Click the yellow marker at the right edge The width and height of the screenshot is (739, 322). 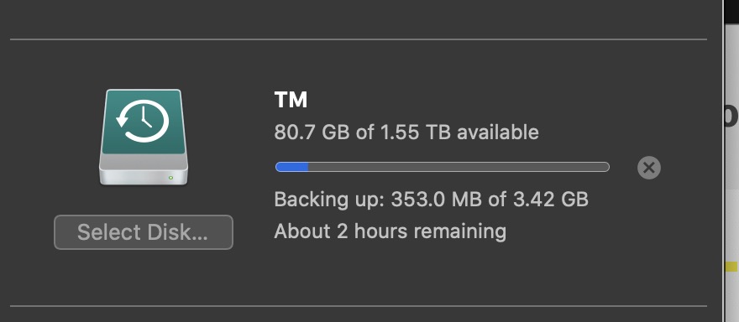click(731, 267)
